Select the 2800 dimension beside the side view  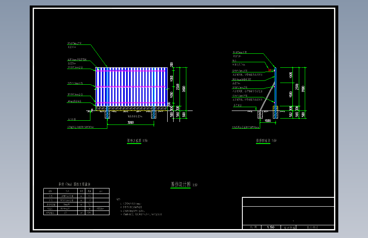[303, 89]
